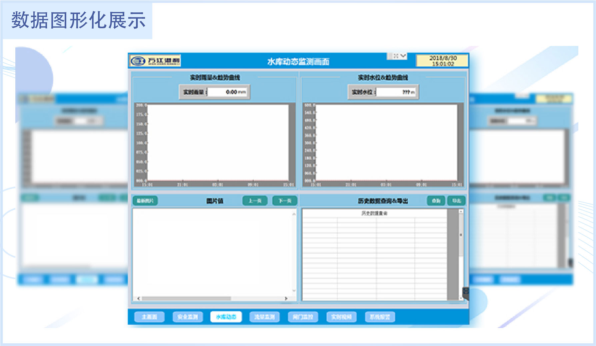Click the down arrow of history table scrollbar
The width and height of the screenshot is (596, 346).
click(461, 298)
